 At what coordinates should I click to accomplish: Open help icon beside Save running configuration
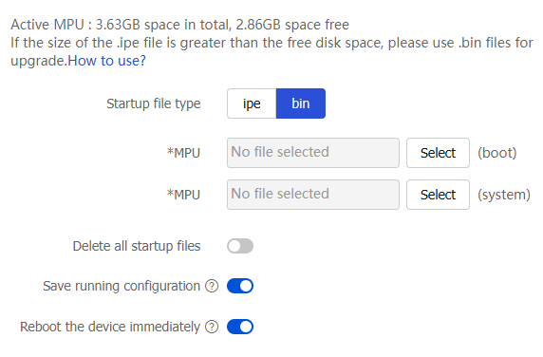(x=212, y=286)
